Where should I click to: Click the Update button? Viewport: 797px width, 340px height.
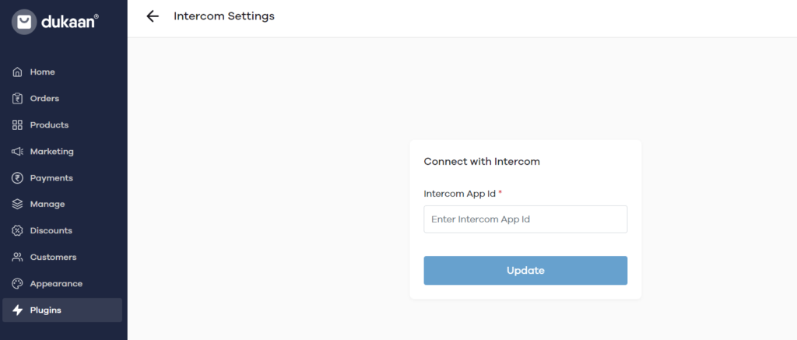525,271
